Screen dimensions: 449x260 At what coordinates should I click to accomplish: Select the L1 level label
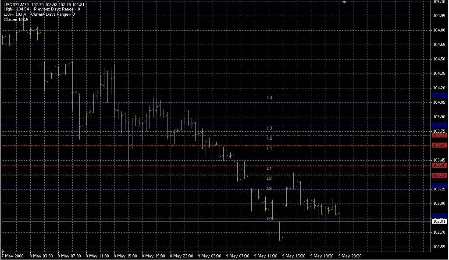click(270, 168)
